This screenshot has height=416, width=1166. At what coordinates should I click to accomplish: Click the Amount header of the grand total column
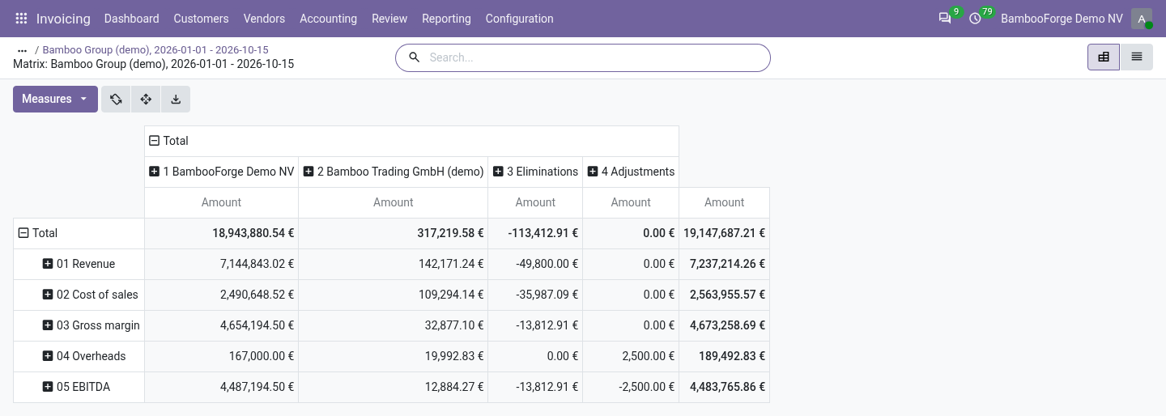[724, 202]
